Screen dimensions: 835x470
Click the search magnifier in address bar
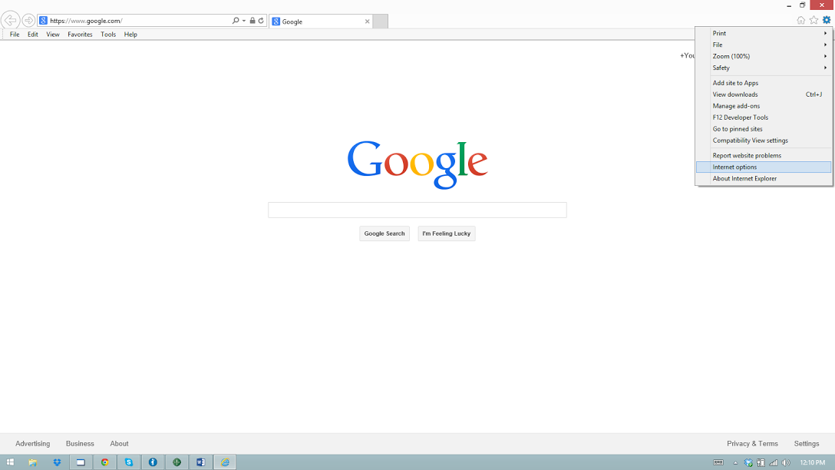236,21
